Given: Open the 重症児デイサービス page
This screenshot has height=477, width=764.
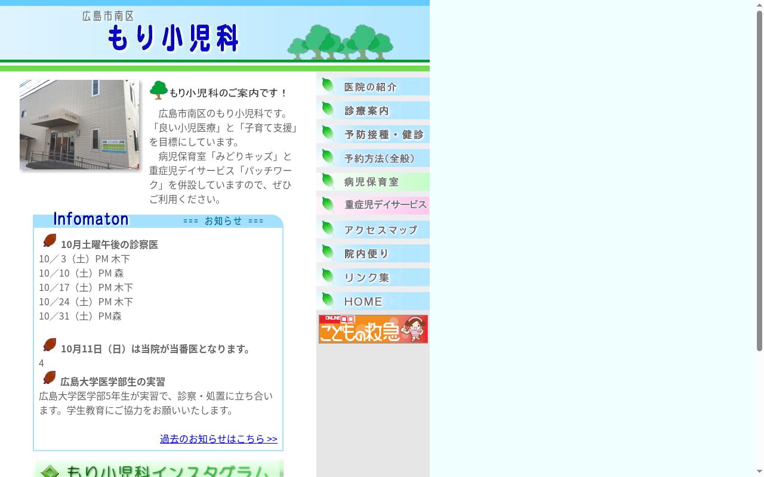Looking at the screenshot, I should click(373, 206).
